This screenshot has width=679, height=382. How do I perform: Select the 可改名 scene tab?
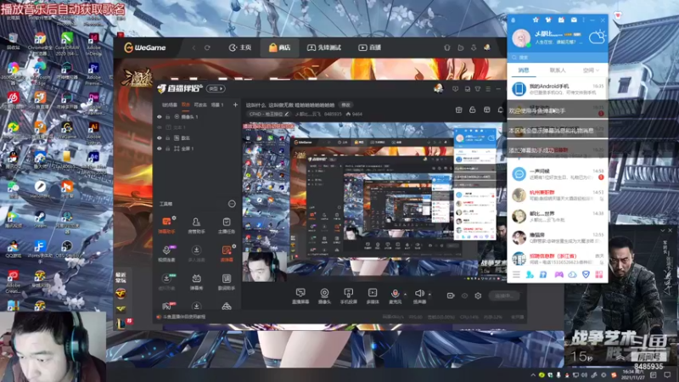point(200,104)
